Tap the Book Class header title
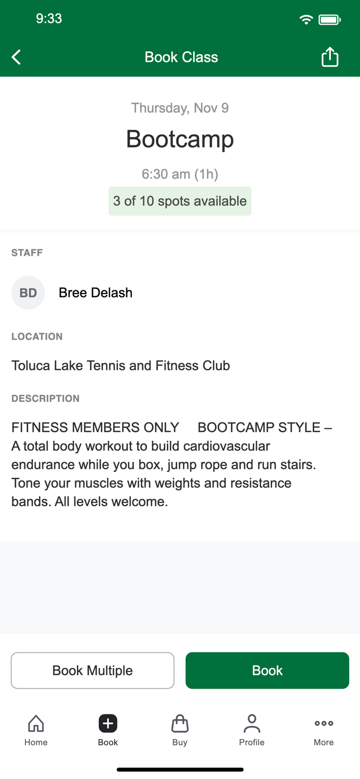This screenshot has height=779, width=360. pos(181,57)
